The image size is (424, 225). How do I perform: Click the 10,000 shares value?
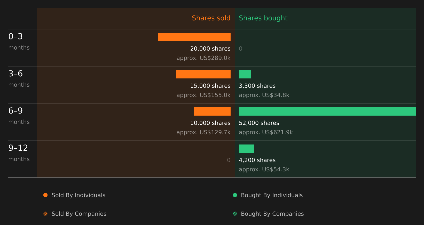[x=210, y=123]
